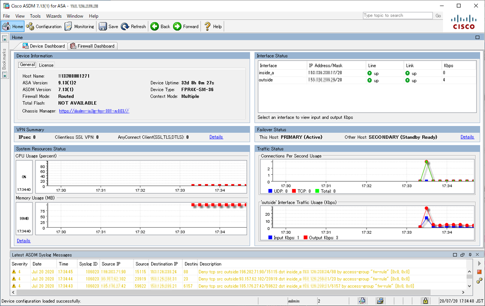Open System Resources Status Details link
485x306 pixels.
(23, 241)
